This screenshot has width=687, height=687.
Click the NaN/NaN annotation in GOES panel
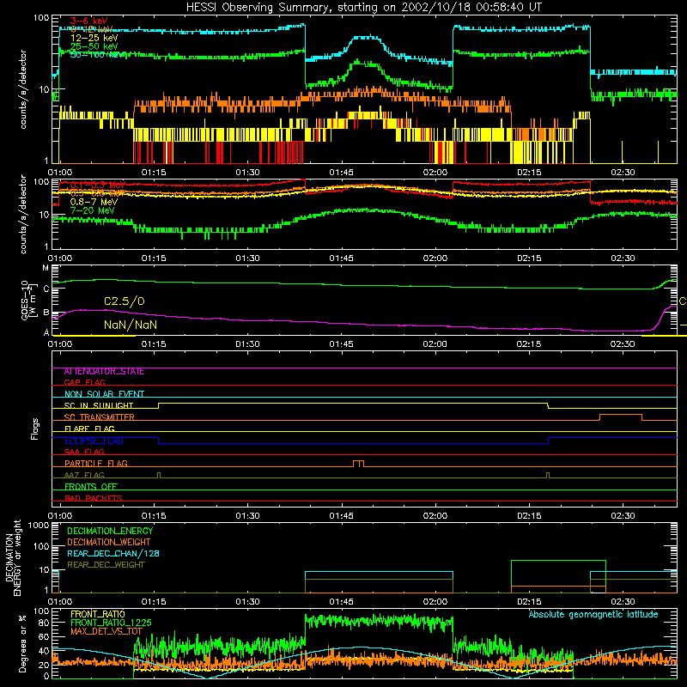131,325
